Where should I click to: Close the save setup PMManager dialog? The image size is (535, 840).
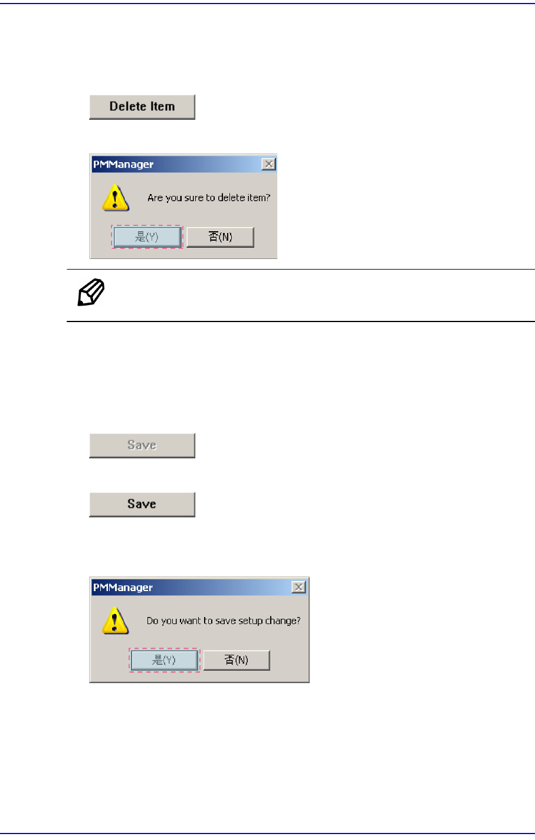[x=299, y=587]
